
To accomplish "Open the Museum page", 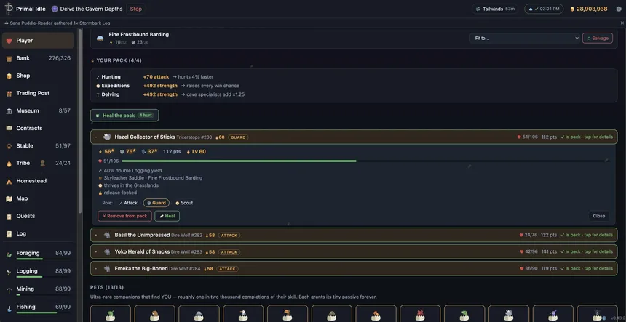I will coord(38,110).
